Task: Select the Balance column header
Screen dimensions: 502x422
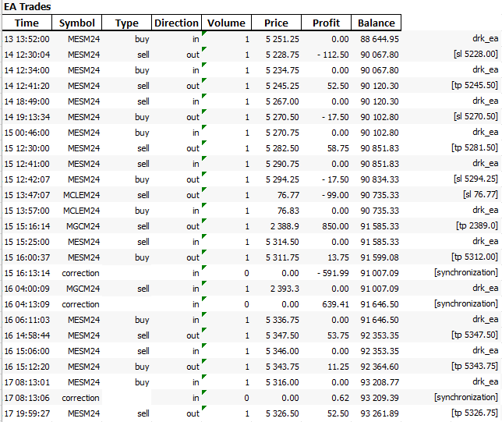Action: coord(376,23)
